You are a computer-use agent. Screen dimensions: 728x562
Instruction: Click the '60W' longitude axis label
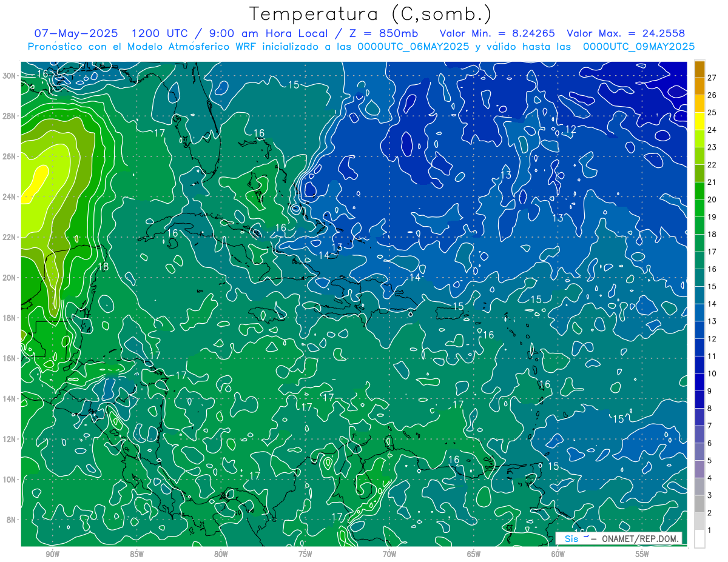click(558, 554)
